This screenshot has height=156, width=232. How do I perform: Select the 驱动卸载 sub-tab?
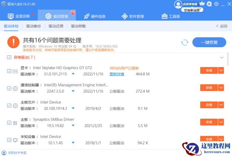point(78,26)
